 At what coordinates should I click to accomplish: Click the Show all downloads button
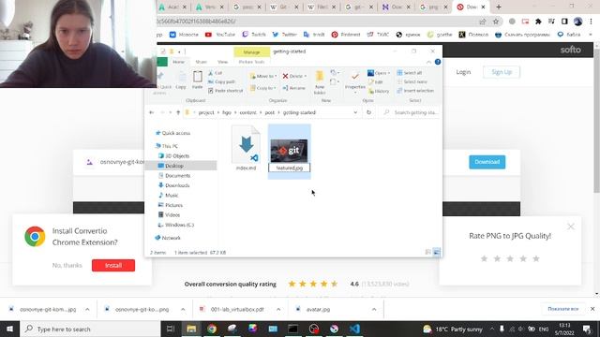click(562, 309)
